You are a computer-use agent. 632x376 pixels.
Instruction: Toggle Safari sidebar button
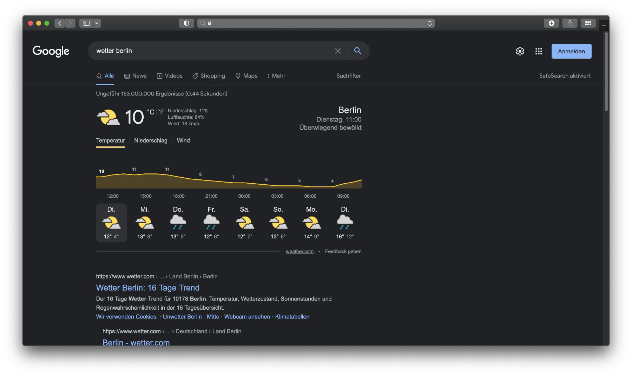(86, 23)
